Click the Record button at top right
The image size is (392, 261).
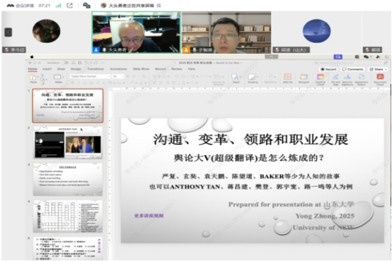(x=328, y=69)
